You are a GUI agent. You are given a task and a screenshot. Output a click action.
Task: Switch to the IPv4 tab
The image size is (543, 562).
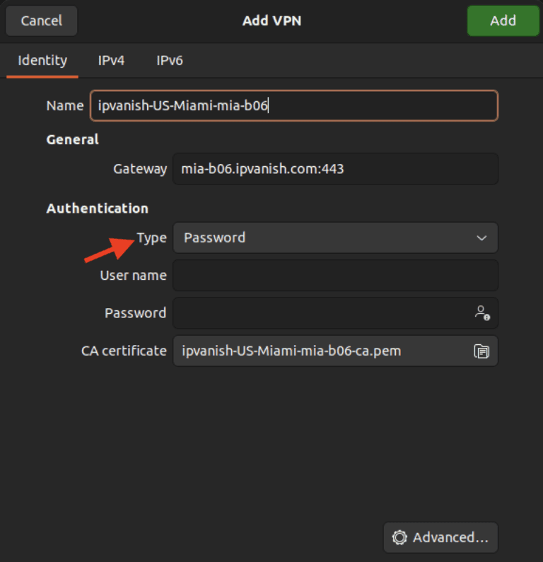(x=111, y=61)
